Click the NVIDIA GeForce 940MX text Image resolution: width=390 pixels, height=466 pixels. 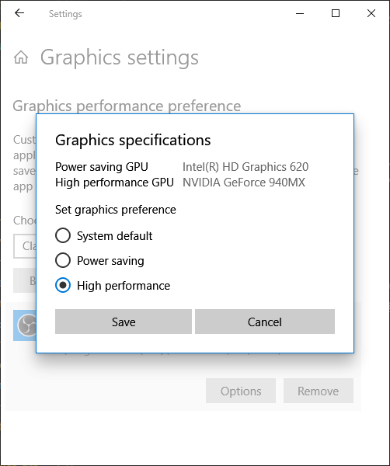coord(244,183)
